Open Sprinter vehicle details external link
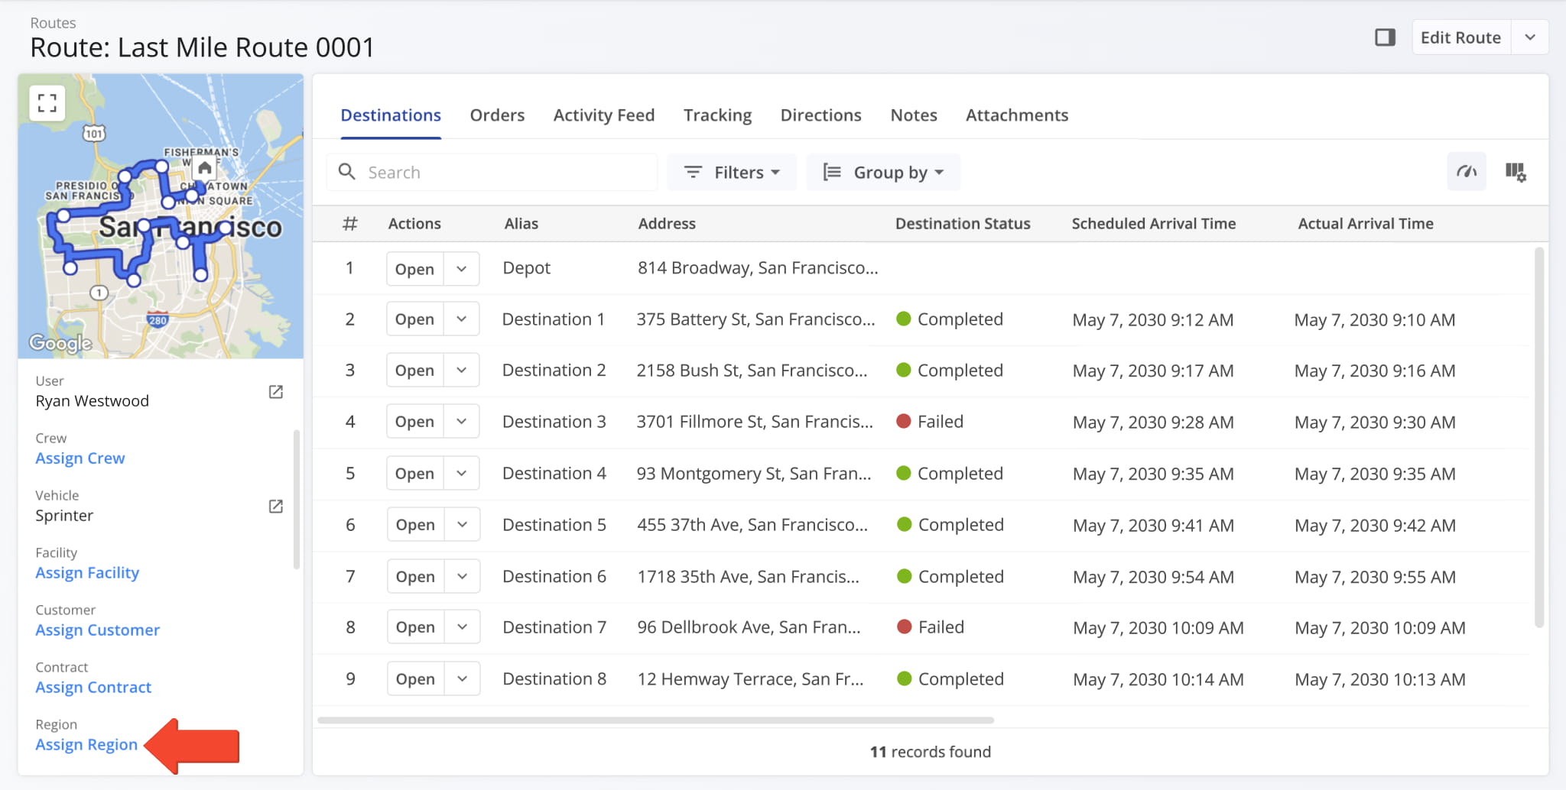The height and width of the screenshot is (790, 1566). 276,507
